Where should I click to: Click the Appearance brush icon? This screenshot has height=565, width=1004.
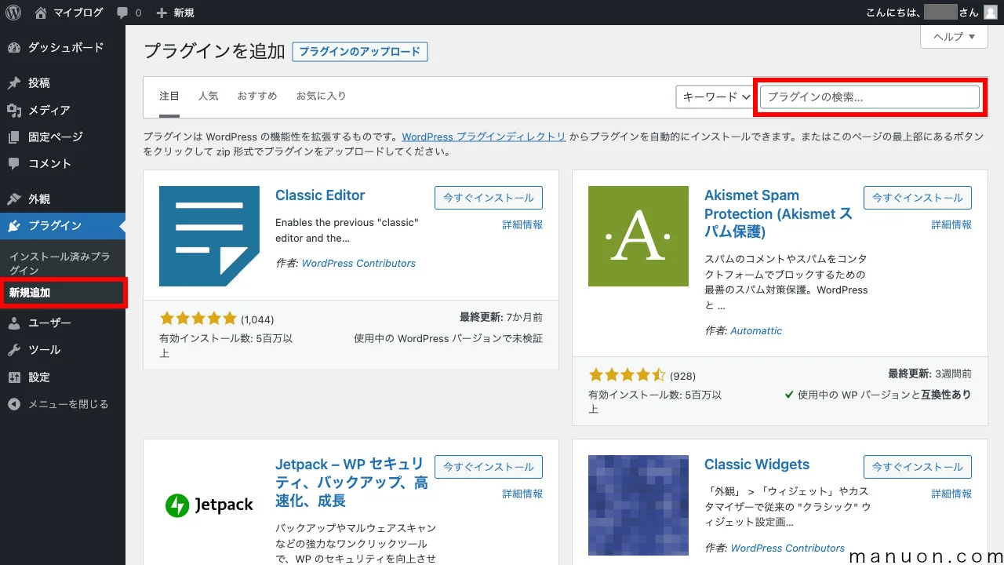pos(14,199)
